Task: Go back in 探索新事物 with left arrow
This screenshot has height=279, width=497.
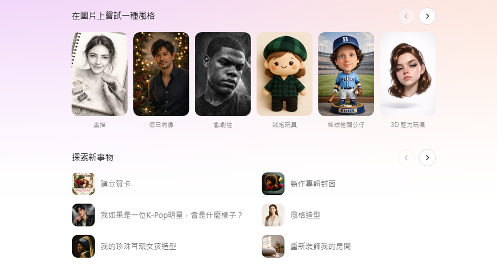Action: point(406,158)
